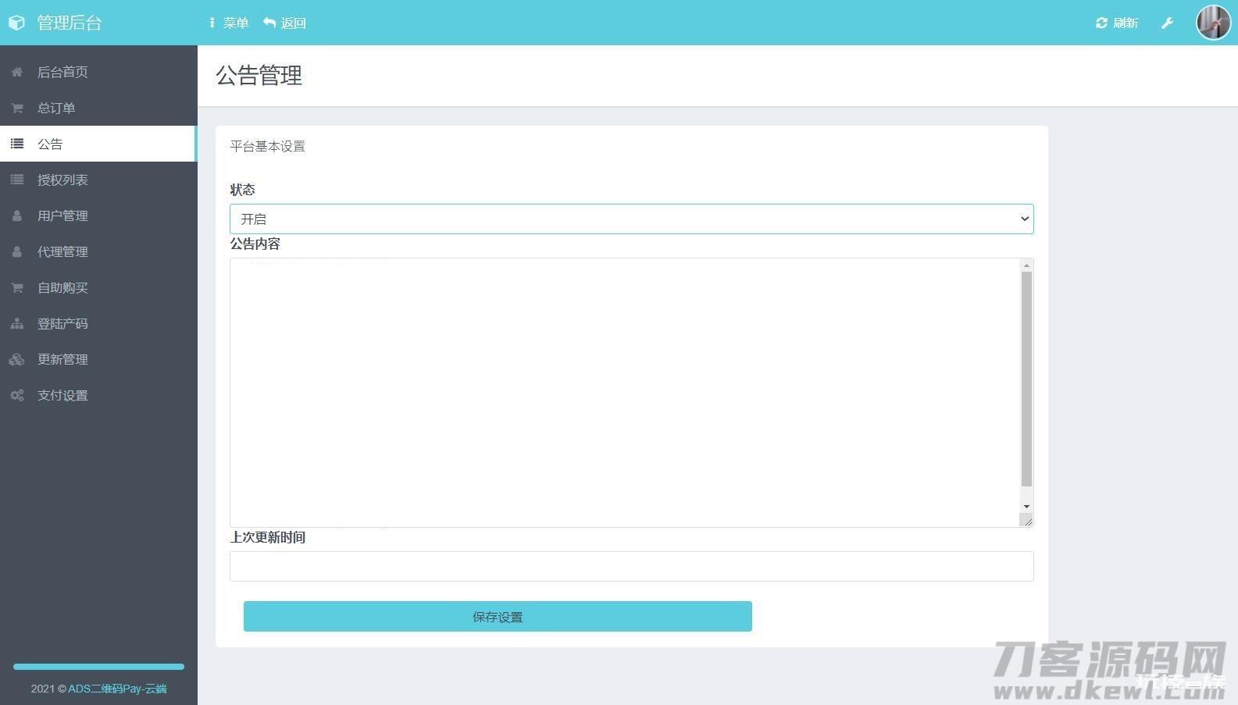Open the 状态 dropdown showing 开启

pos(631,219)
